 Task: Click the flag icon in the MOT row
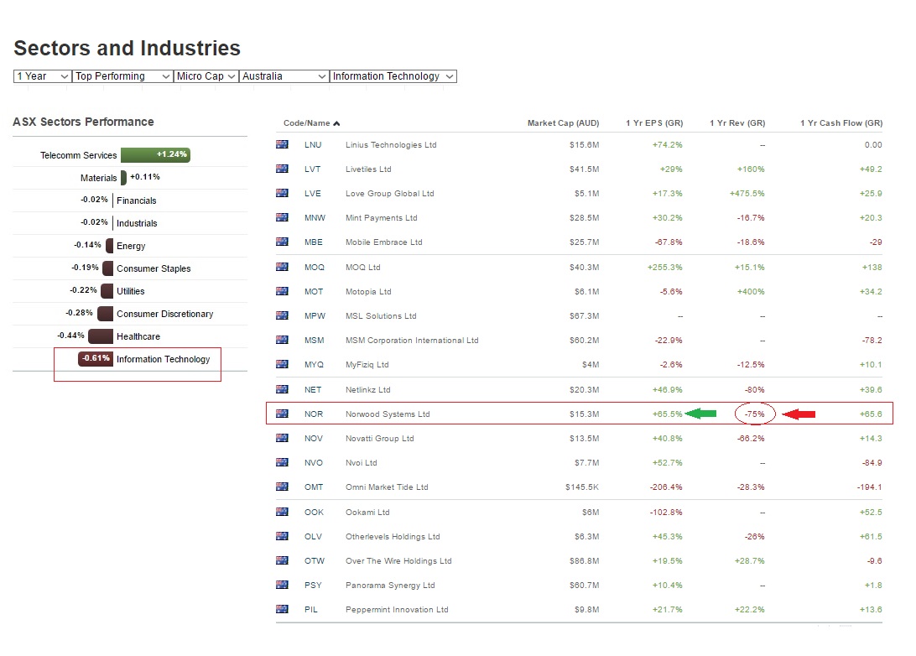pyautogui.click(x=282, y=291)
